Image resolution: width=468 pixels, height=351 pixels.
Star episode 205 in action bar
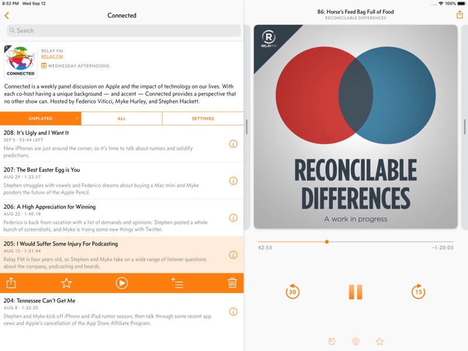(x=66, y=283)
